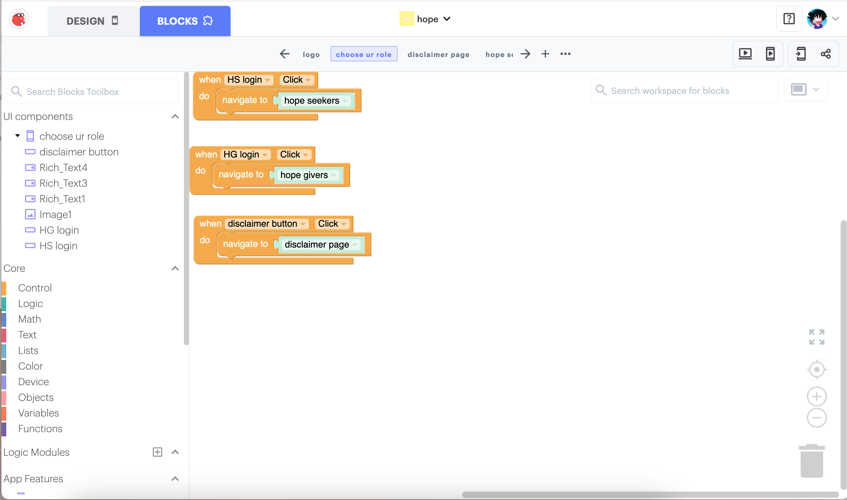Click the mobile preview play icon
Image resolution: width=847 pixels, height=500 pixels.
click(770, 54)
